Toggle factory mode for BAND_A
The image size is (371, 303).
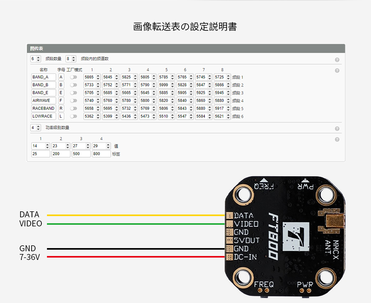[73, 77]
